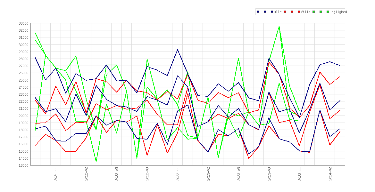The height and width of the screenshot is (192, 375).
Task: Click the 2021-11 x-axis date label
Action: [x=56, y=174]
